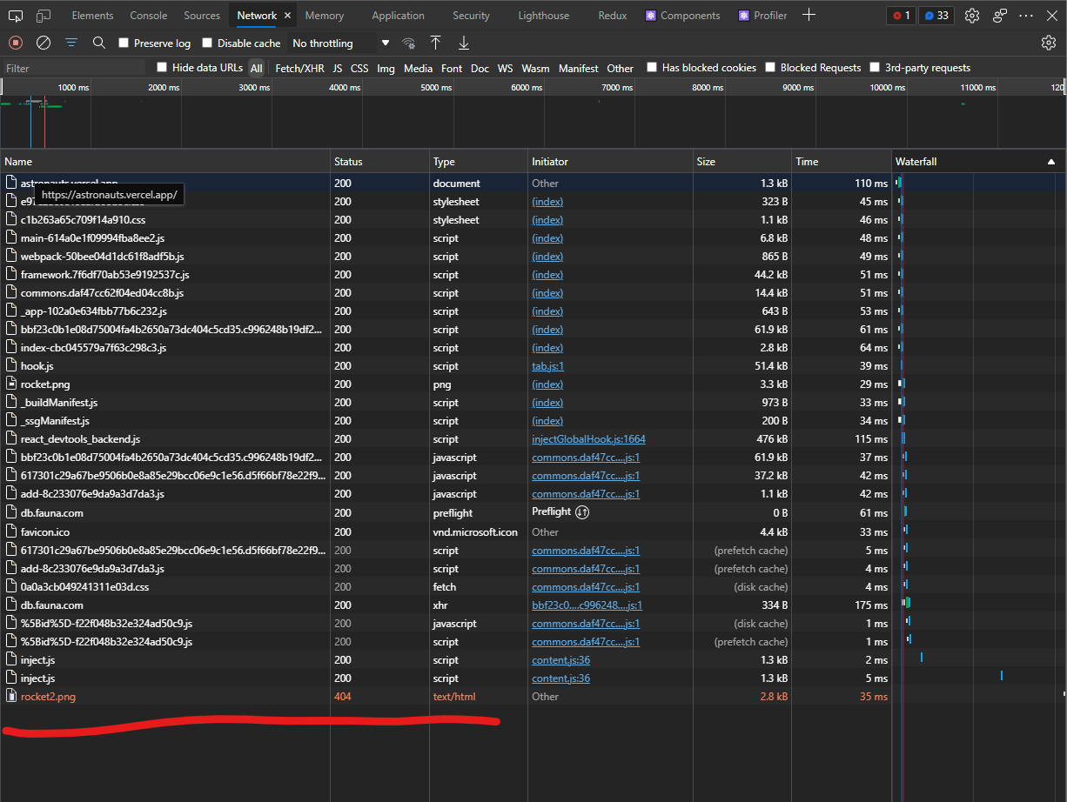This screenshot has height=802, width=1067.
Task: Open network search magnifier
Action: [x=99, y=43]
